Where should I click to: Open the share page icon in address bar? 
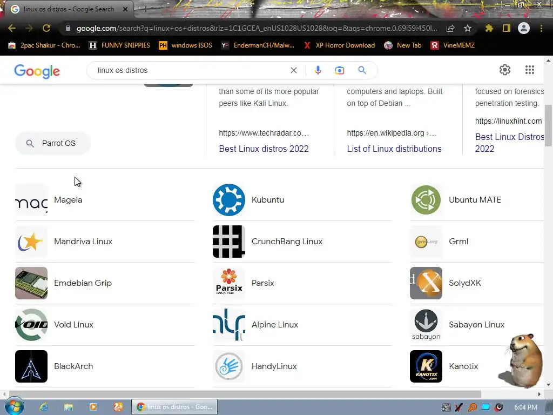(x=450, y=28)
